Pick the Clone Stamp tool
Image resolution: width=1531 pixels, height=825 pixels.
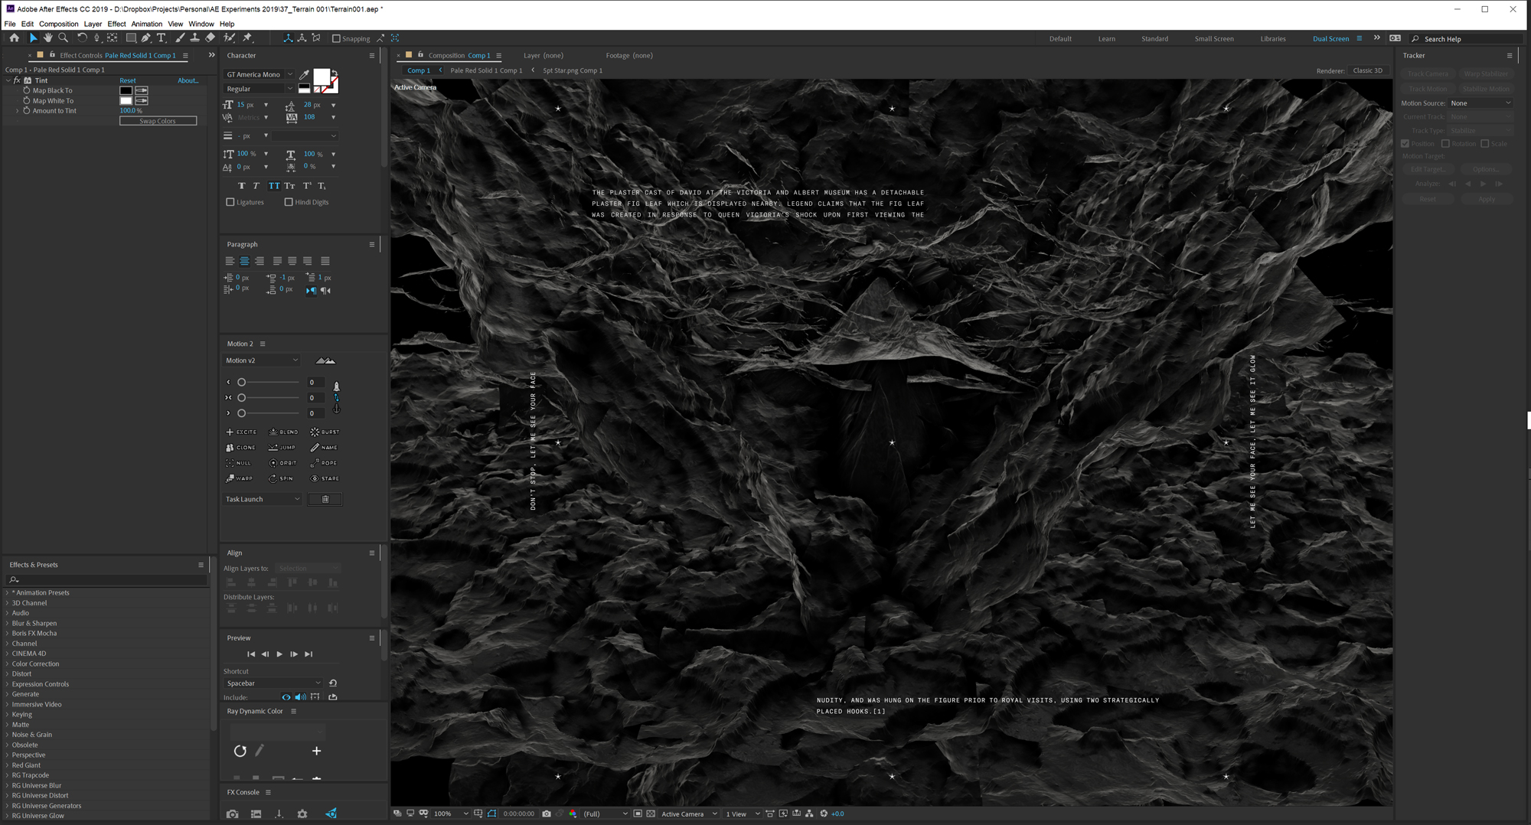(x=195, y=37)
